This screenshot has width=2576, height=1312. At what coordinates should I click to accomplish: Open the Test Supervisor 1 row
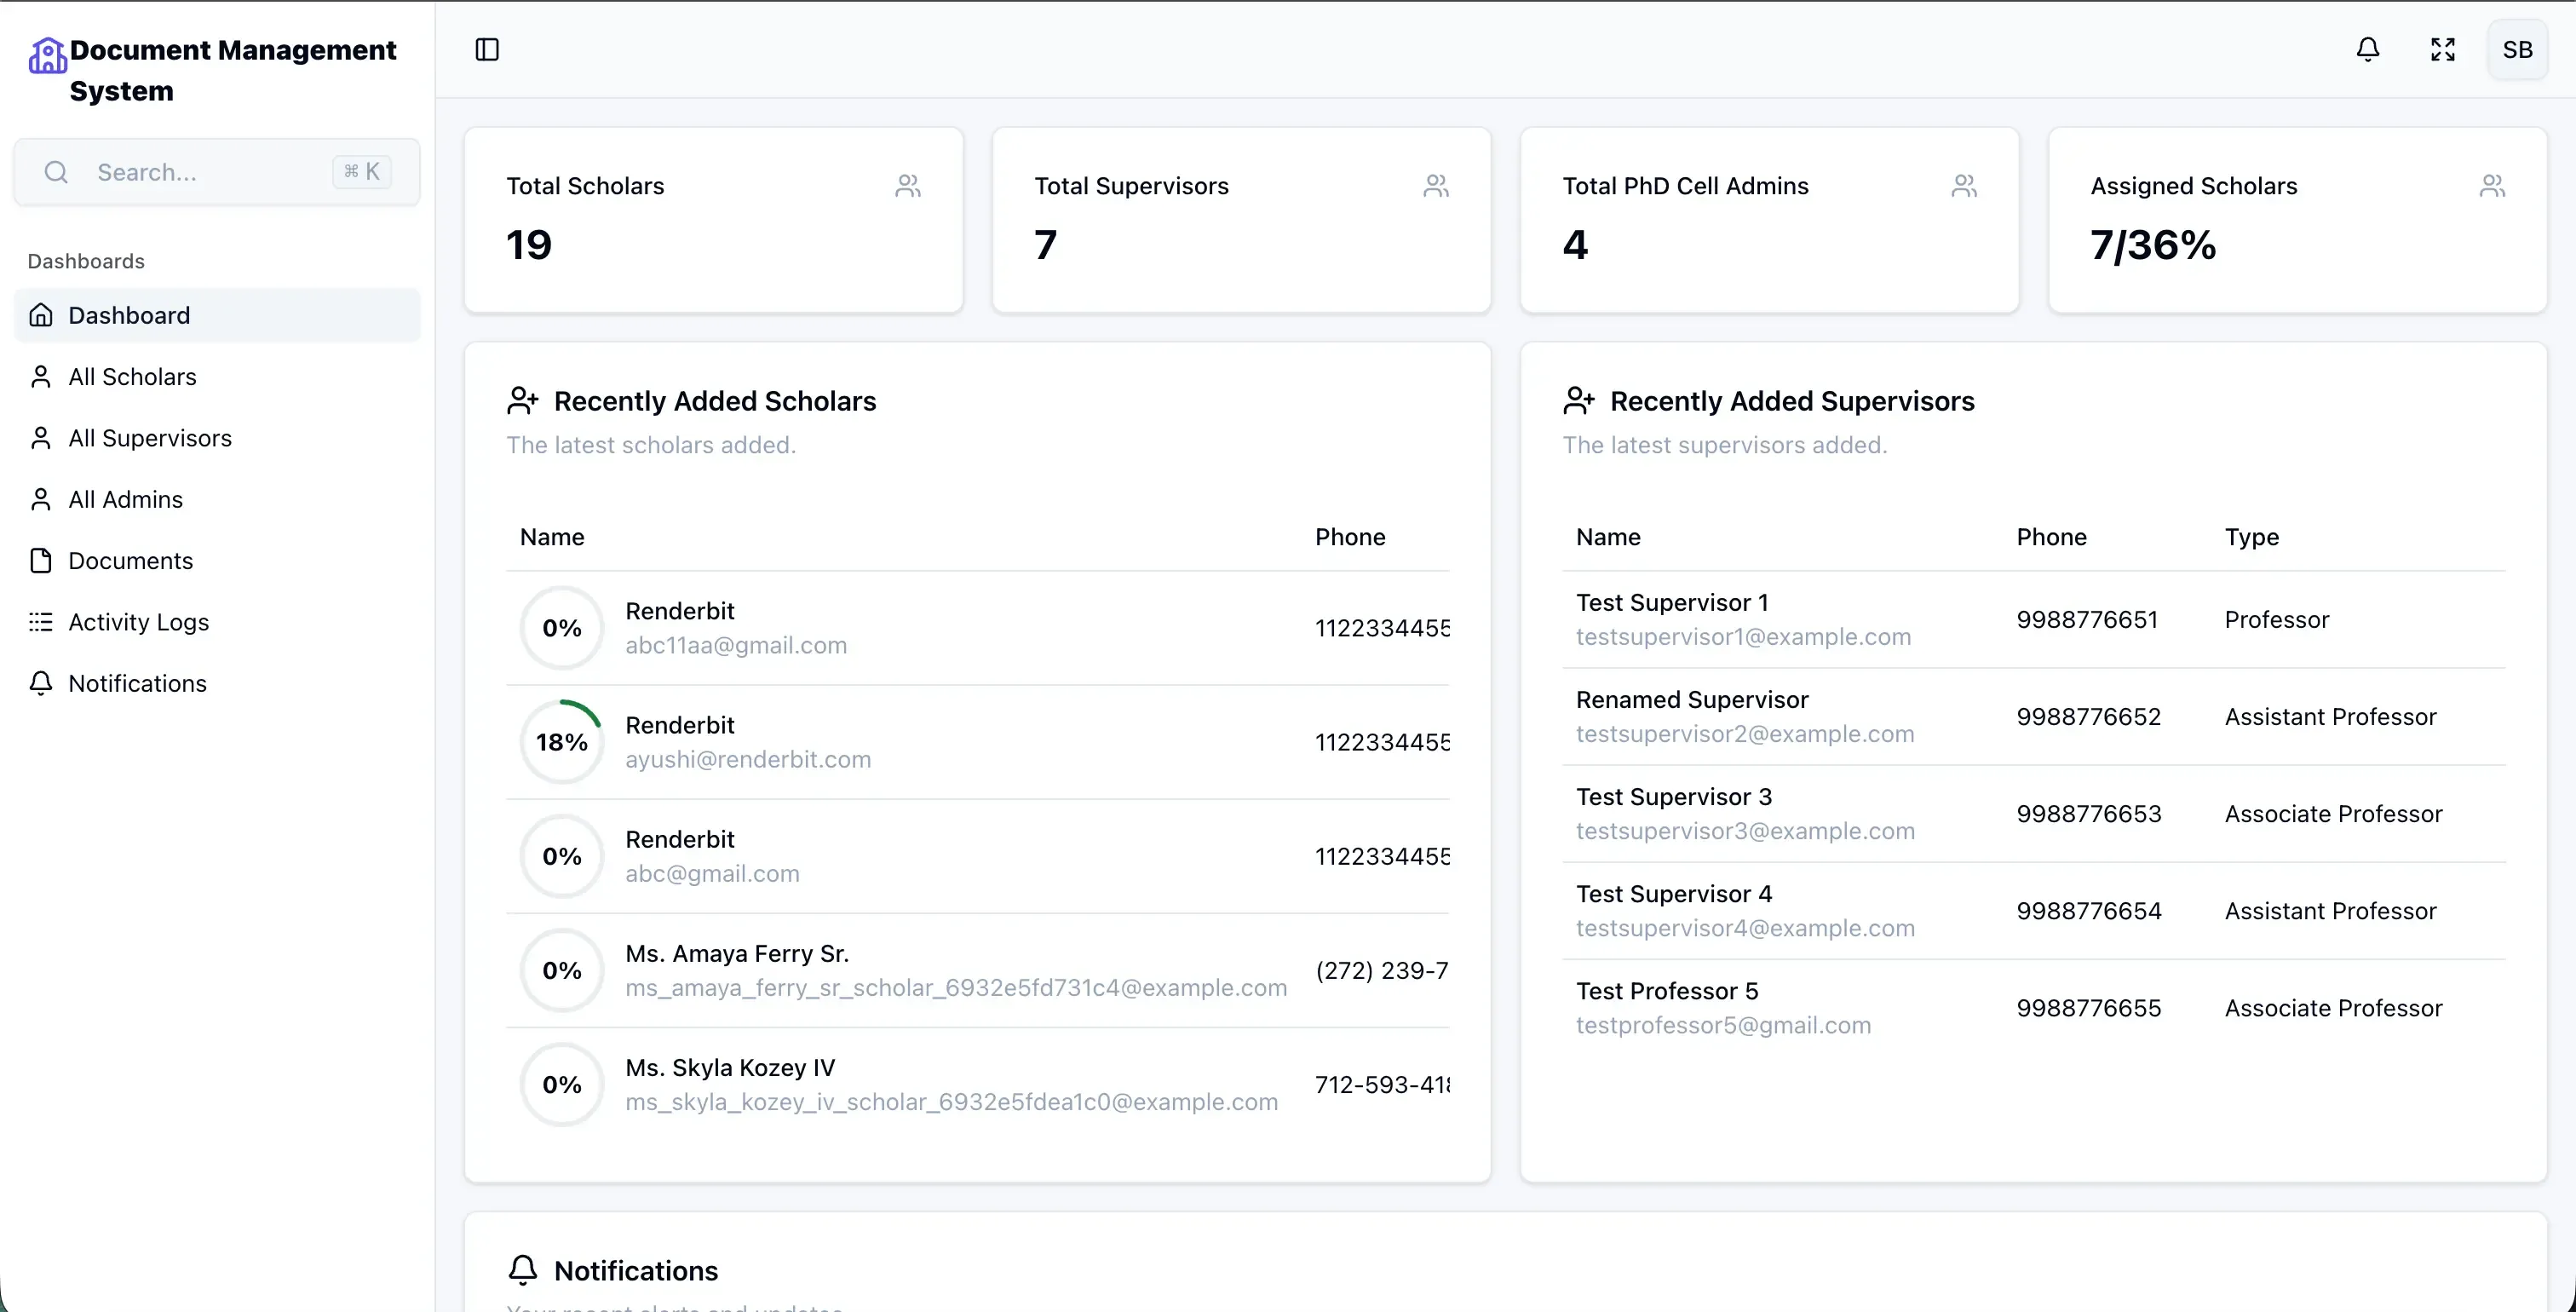[x=1672, y=603]
